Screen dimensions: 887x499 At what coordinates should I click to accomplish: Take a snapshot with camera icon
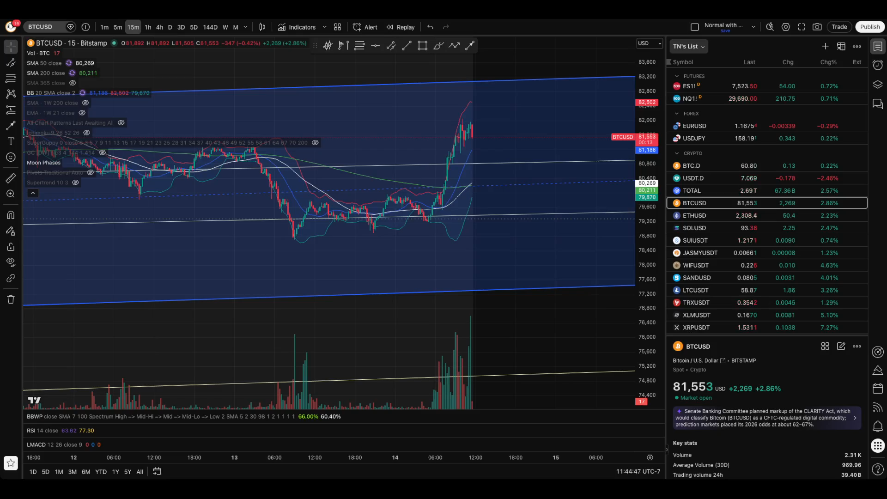tap(817, 27)
